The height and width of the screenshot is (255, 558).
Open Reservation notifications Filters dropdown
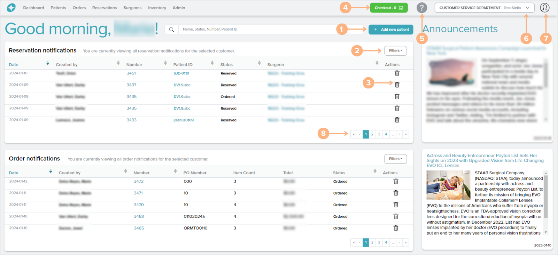click(395, 51)
